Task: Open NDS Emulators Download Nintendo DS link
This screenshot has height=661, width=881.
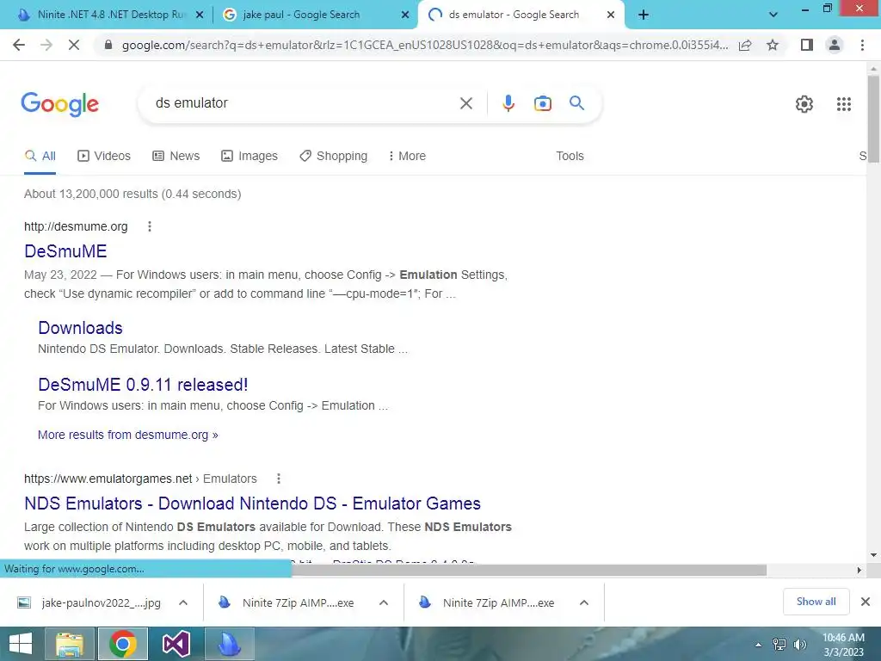Action: [x=252, y=503]
